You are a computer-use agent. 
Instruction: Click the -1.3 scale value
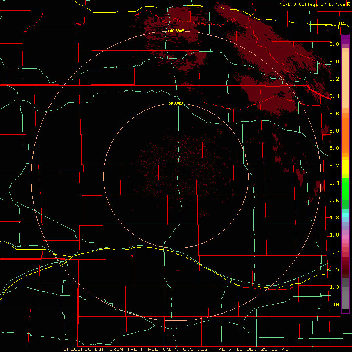[x=333, y=287]
